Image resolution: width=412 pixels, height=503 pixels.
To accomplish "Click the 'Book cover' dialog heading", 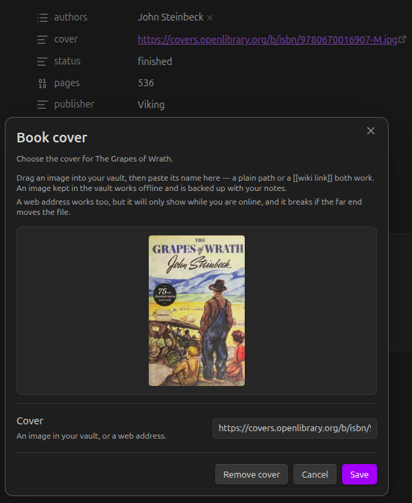I will (x=51, y=138).
